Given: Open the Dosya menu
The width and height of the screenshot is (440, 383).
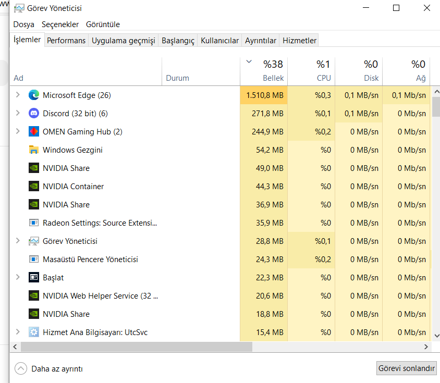Looking at the screenshot, I should tap(23, 24).
